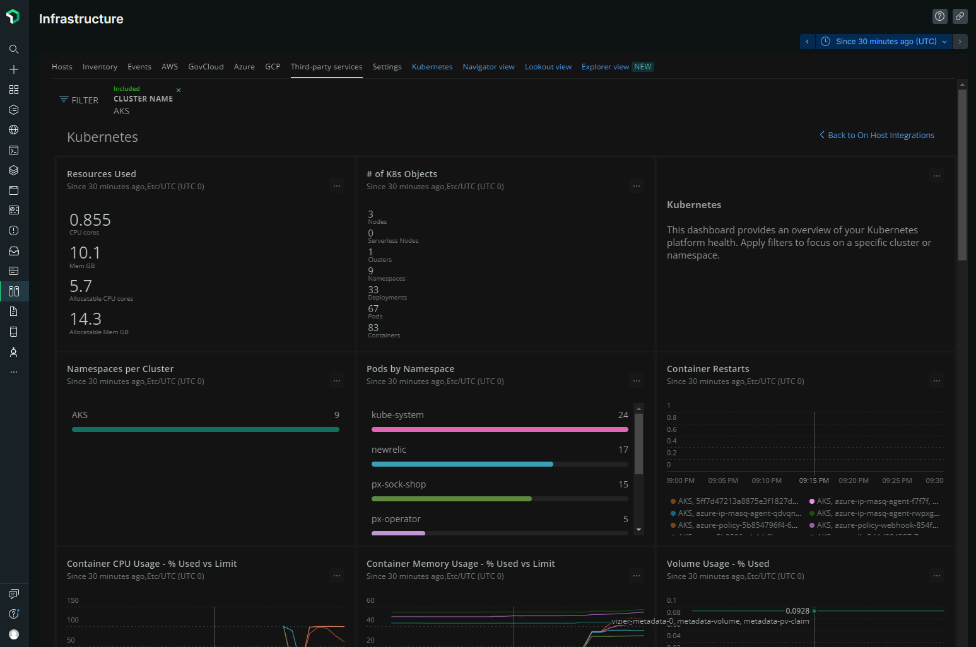Image resolution: width=976 pixels, height=647 pixels.
Task: Select the px-operator namespace row
Action: click(x=500, y=525)
